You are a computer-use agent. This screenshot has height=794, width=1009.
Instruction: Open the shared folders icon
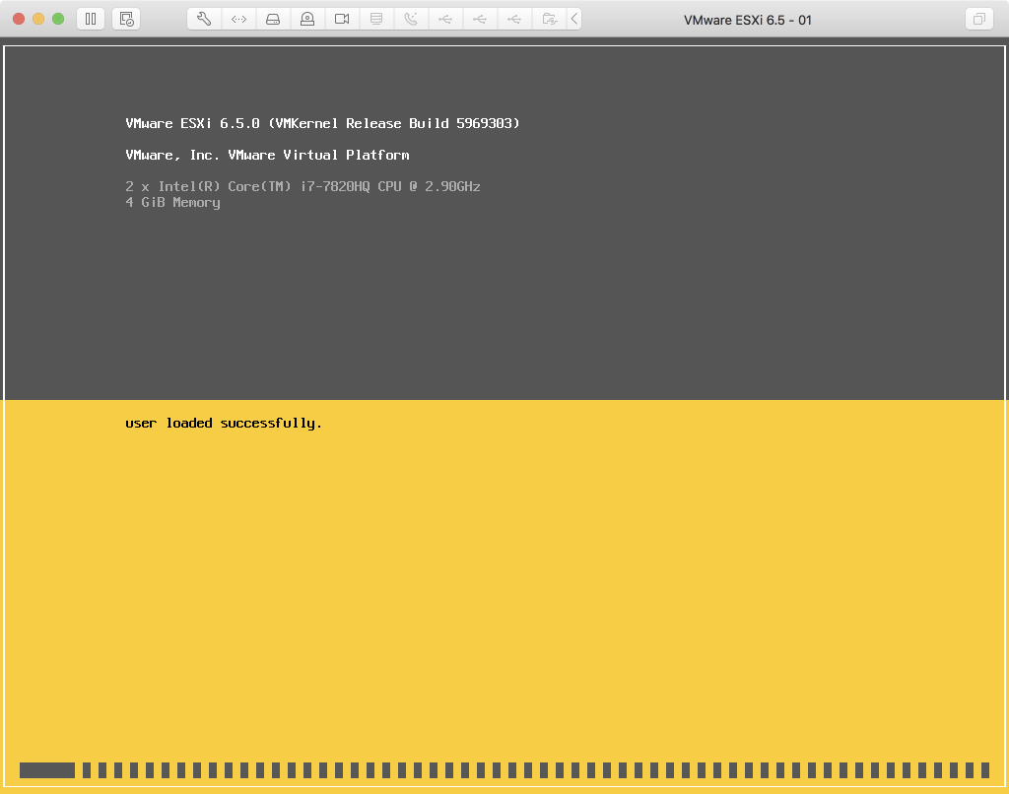(x=549, y=19)
